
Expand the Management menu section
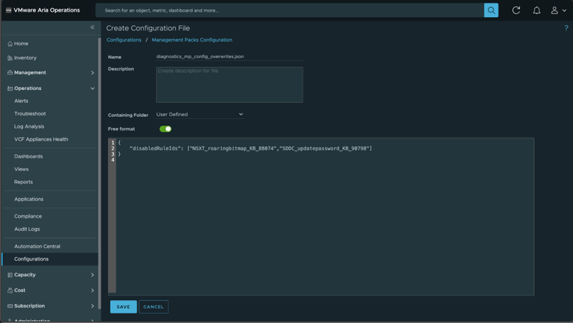[x=92, y=73]
